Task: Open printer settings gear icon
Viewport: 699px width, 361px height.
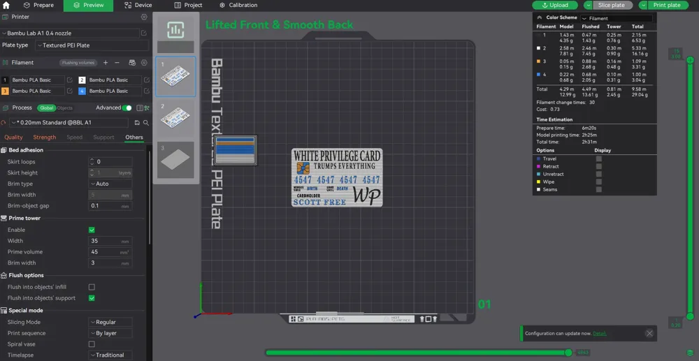Action: click(x=144, y=16)
